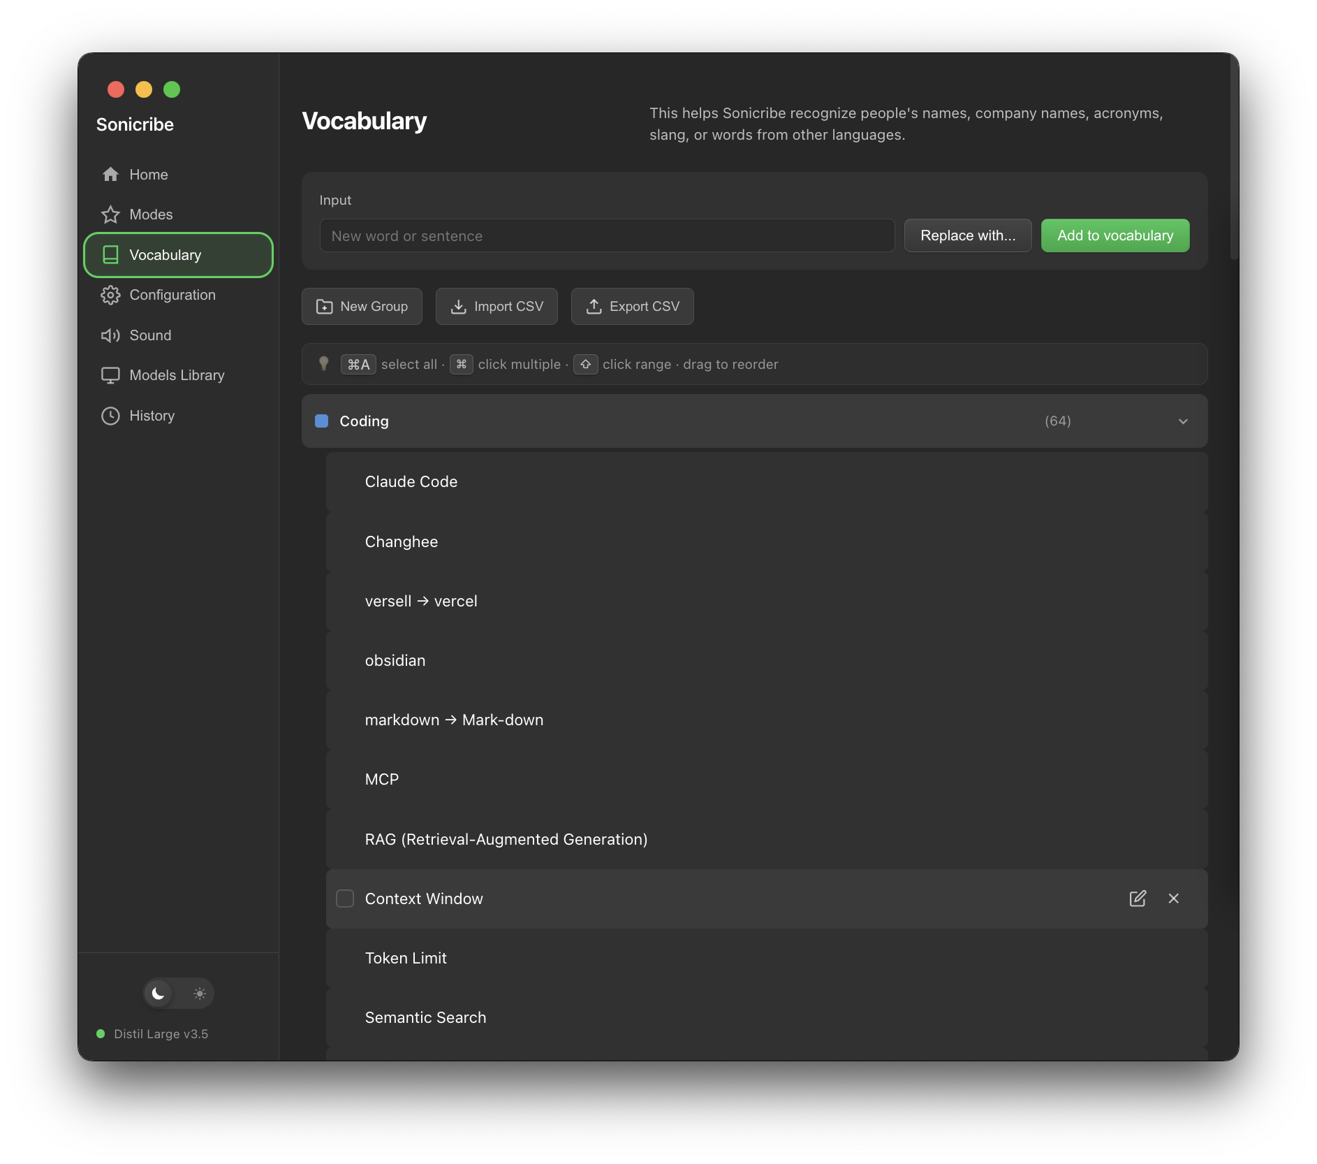Open the Sound settings page
This screenshot has width=1317, height=1164.
point(179,335)
